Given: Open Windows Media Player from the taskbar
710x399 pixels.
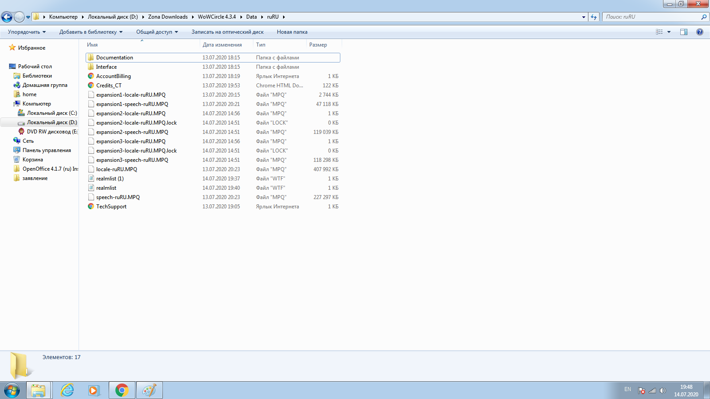Looking at the screenshot, I should point(94,390).
